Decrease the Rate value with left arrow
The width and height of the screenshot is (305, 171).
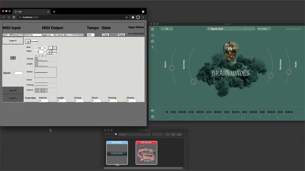(36, 48)
